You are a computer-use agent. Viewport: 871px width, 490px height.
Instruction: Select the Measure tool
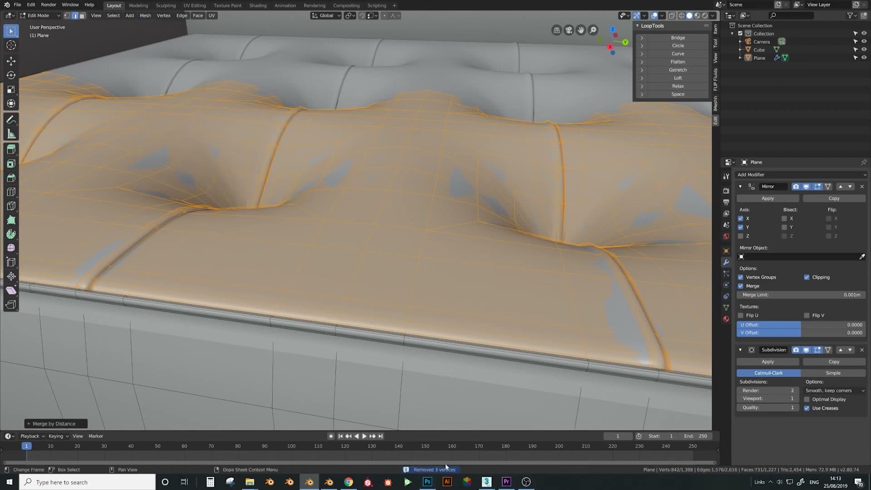(11, 134)
